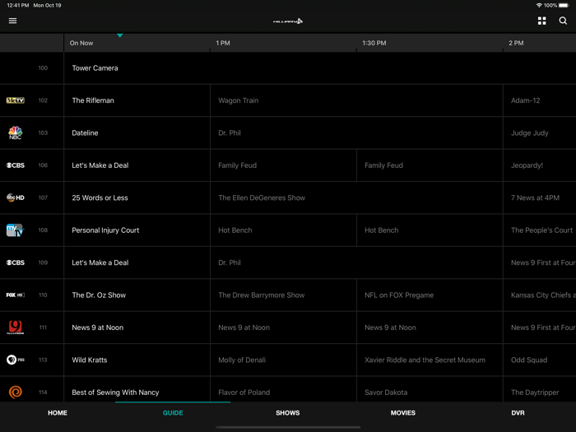Open Xavier Riddle and the Secret Museum
Screen dimensions: 576x432
click(430, 360)
